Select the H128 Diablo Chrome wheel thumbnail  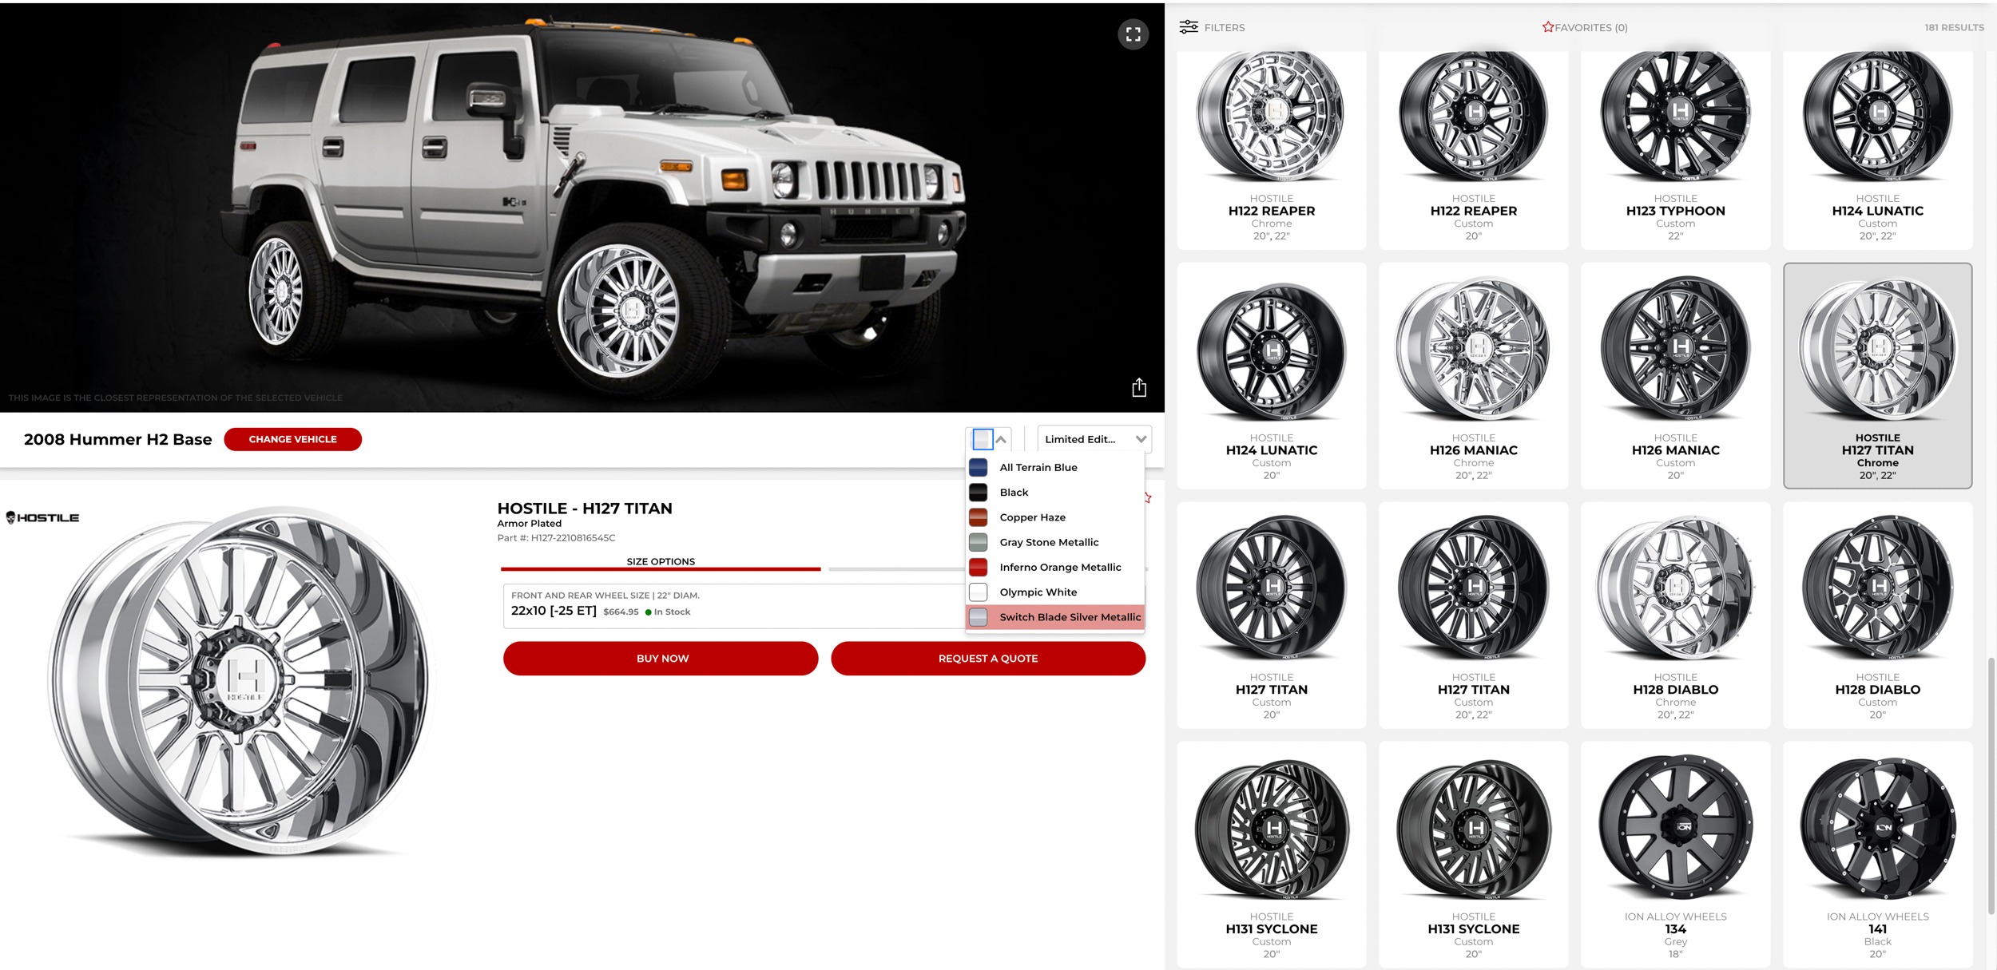tap(1675, 615)
